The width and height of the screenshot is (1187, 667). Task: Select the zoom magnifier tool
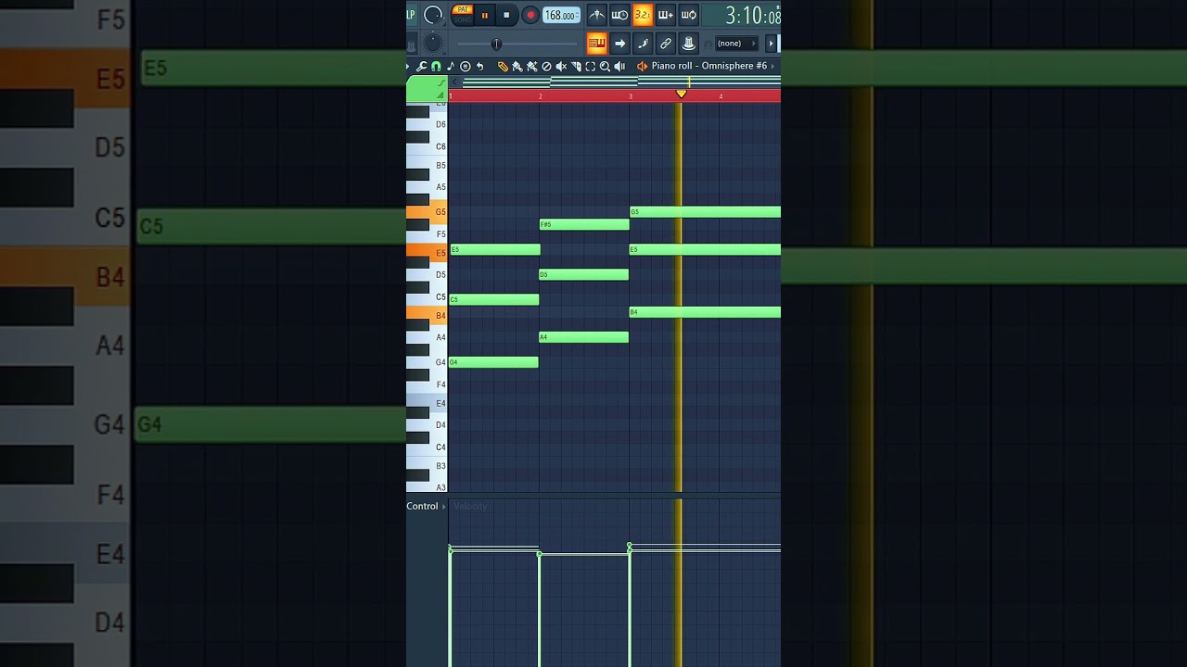click(x=606, y=67)
